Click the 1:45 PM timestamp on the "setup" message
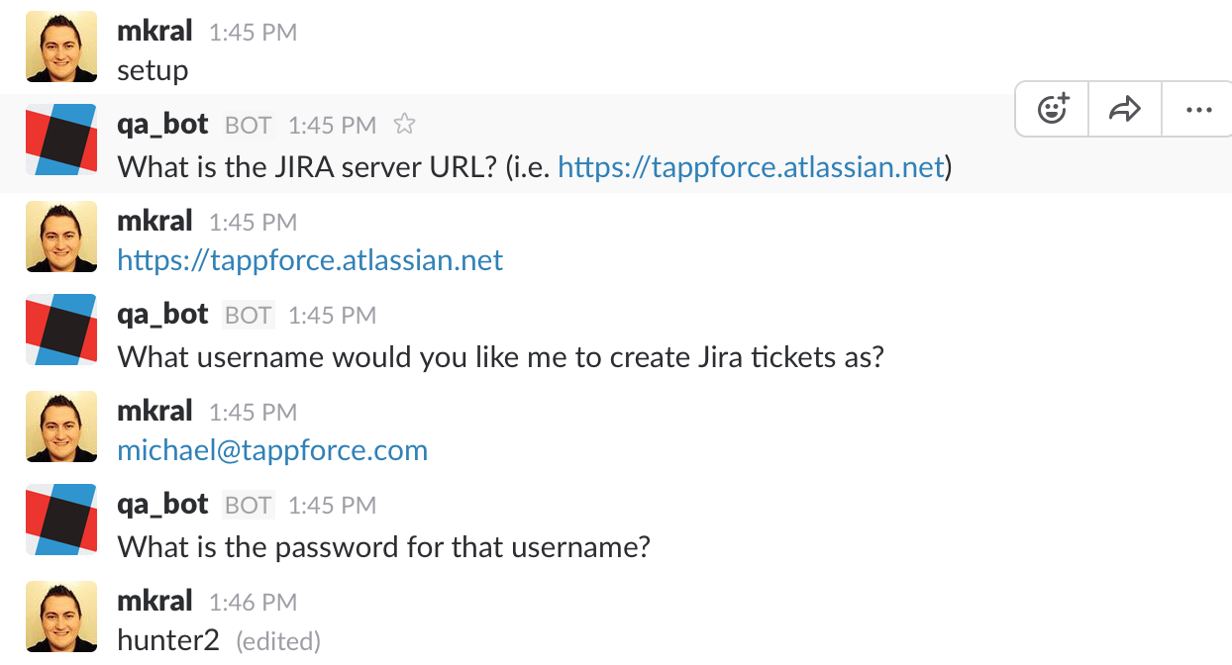The image size is (1232, 665). [253, 33]
